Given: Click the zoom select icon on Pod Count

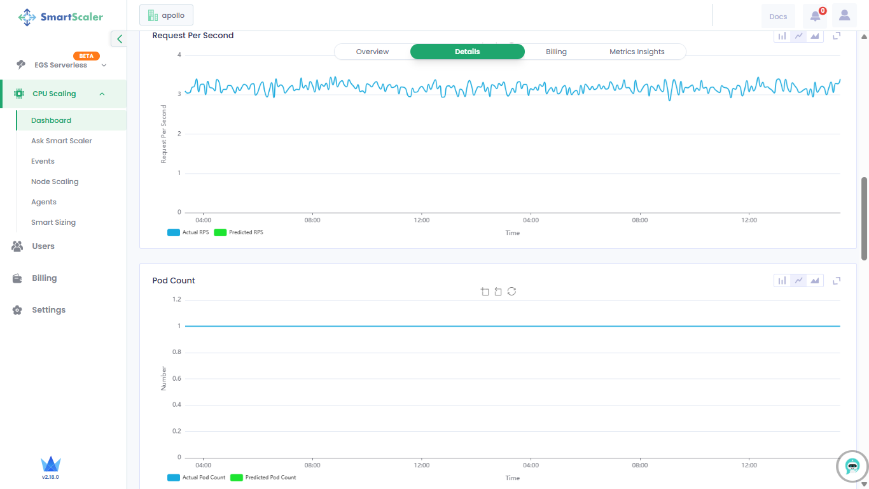Looking at the screenshot, I should [x=485, y=292].
